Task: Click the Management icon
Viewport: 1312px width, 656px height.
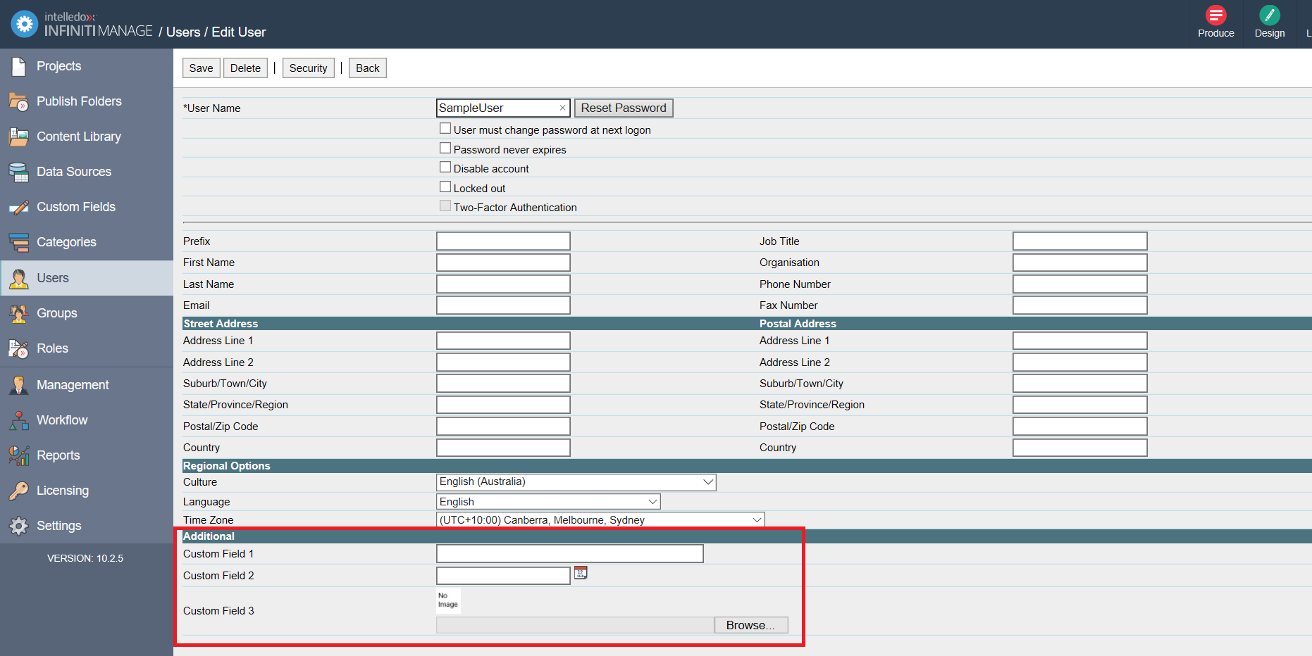Action: [19, 385]
